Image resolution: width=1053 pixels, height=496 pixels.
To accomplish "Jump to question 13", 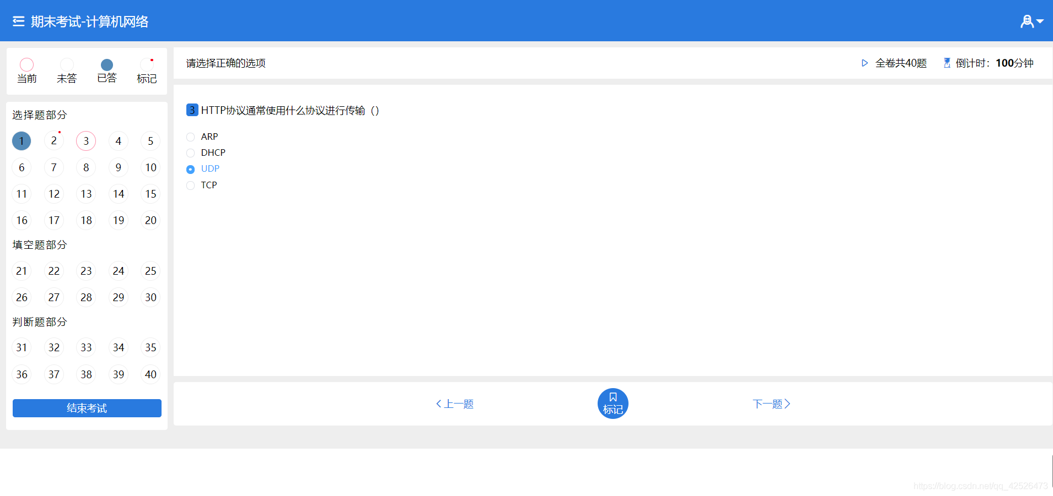I will [x=86, y=194].
